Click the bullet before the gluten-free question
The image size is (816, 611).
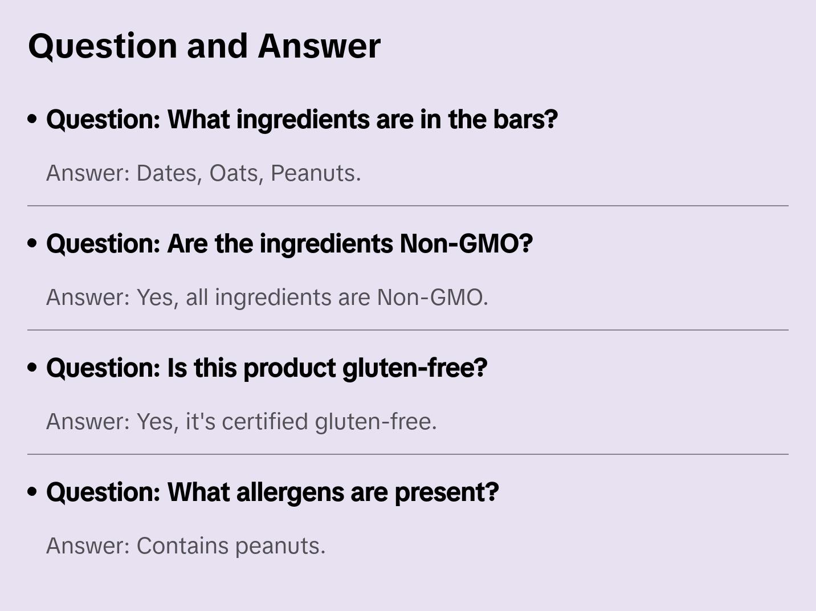click(x=32, y=368)
